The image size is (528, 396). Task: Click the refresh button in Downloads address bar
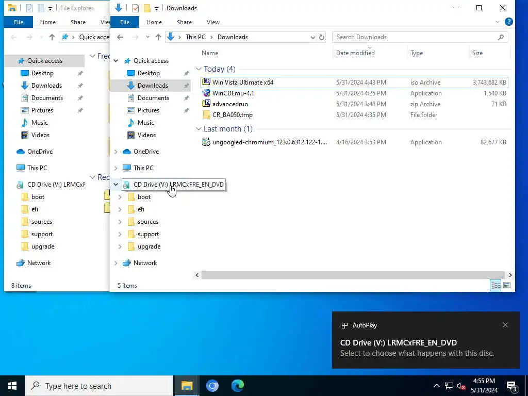pyautogui.click(x=322, y=37)
